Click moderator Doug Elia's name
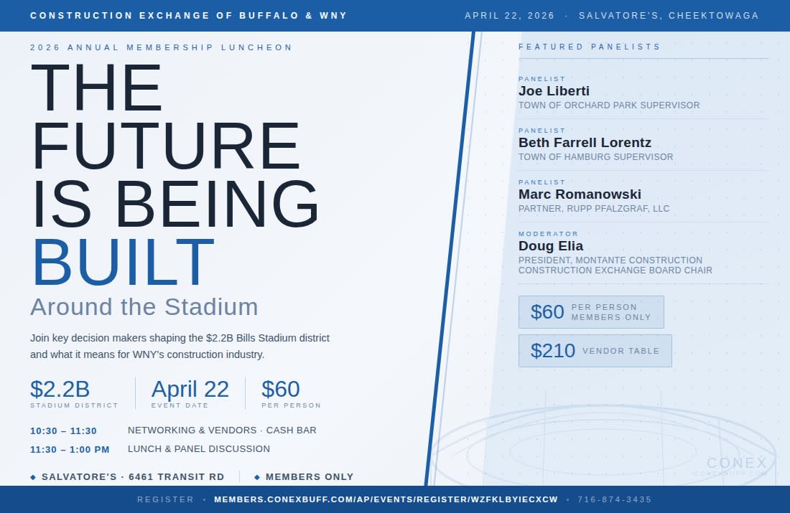 551,246
